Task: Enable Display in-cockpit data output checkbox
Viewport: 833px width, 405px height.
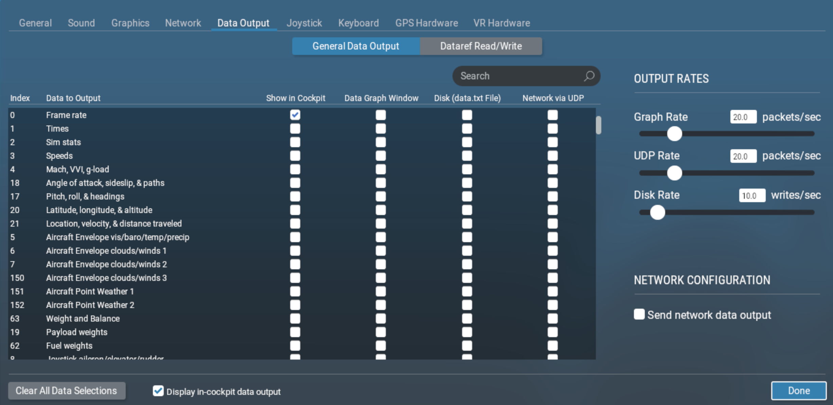Action: [157, 392]
